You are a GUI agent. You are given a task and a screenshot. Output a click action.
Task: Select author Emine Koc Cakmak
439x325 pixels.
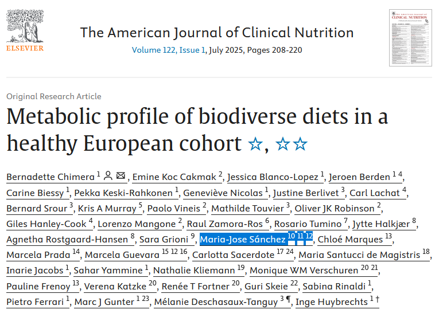pyautogui.click(x=174, y=177)
